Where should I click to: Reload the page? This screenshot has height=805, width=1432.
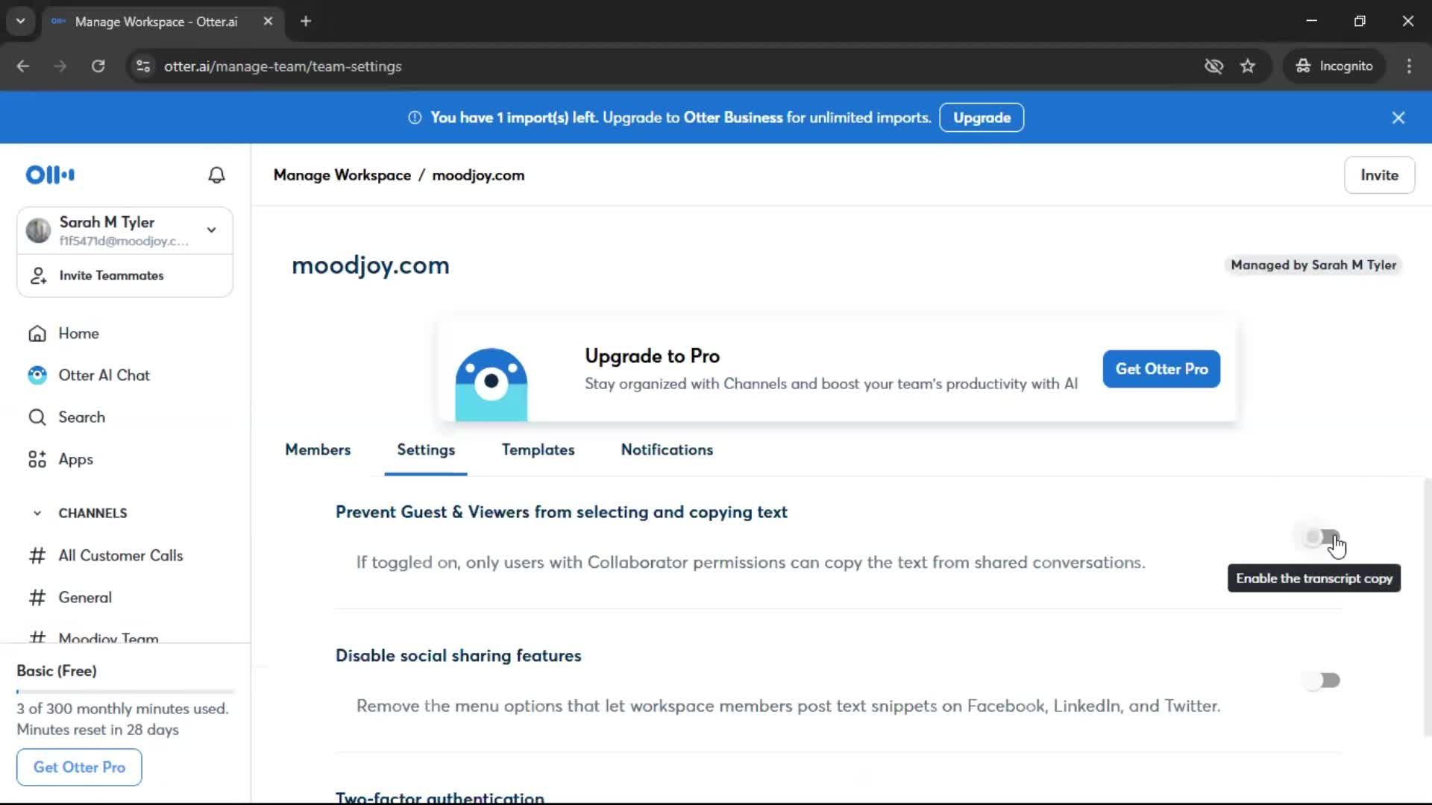tap(98, 66)
